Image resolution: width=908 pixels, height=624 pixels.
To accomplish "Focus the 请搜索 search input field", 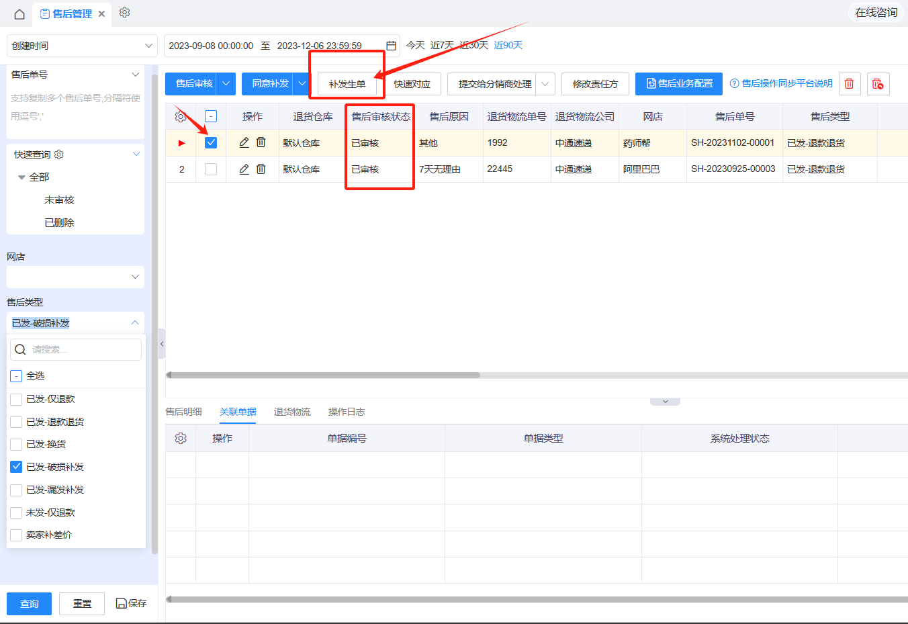I will 75,349.
